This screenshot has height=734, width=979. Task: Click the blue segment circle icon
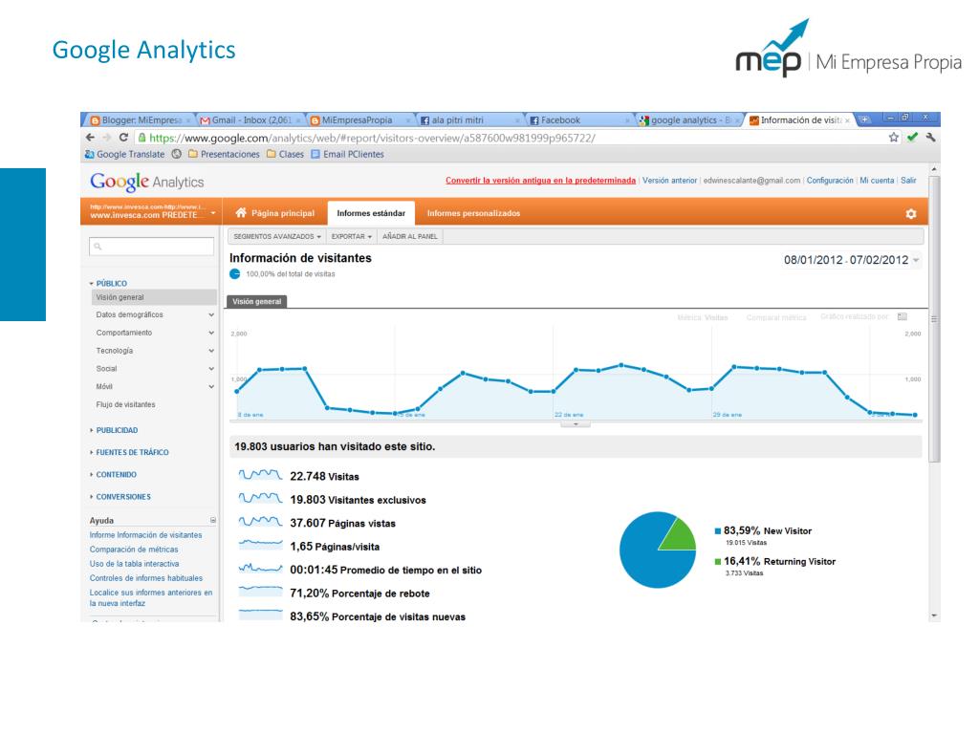pyautogui.click(x=235, y=274)
